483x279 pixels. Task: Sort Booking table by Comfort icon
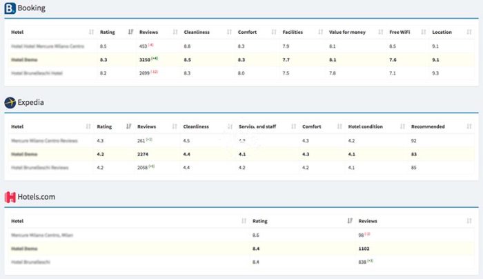click(x=274, y=32)
